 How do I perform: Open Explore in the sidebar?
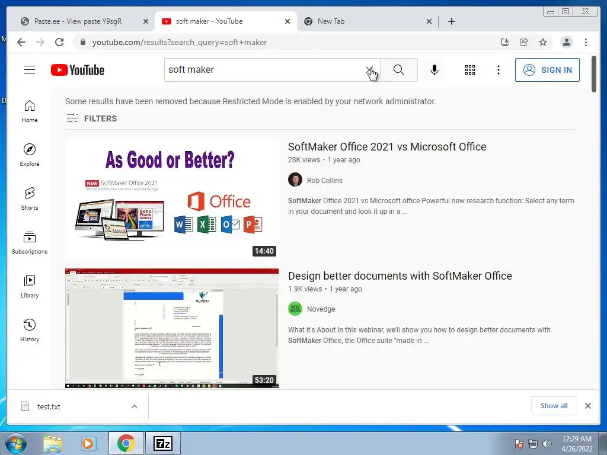tap(30, 155)
